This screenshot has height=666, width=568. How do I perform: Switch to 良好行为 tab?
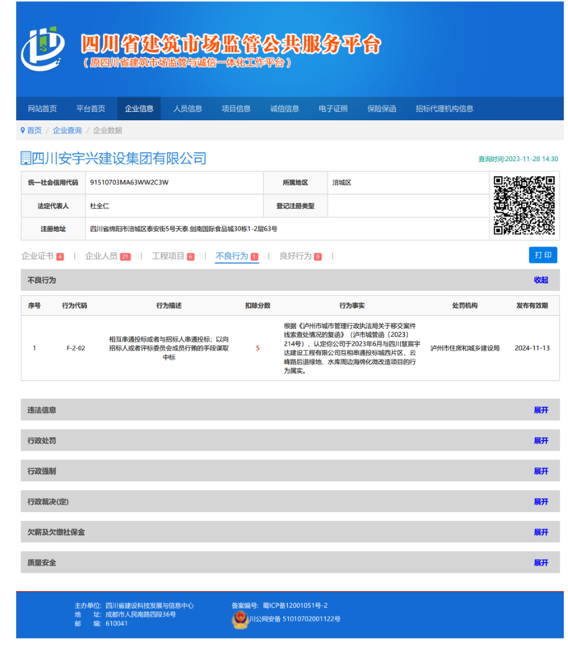[301, 256]
